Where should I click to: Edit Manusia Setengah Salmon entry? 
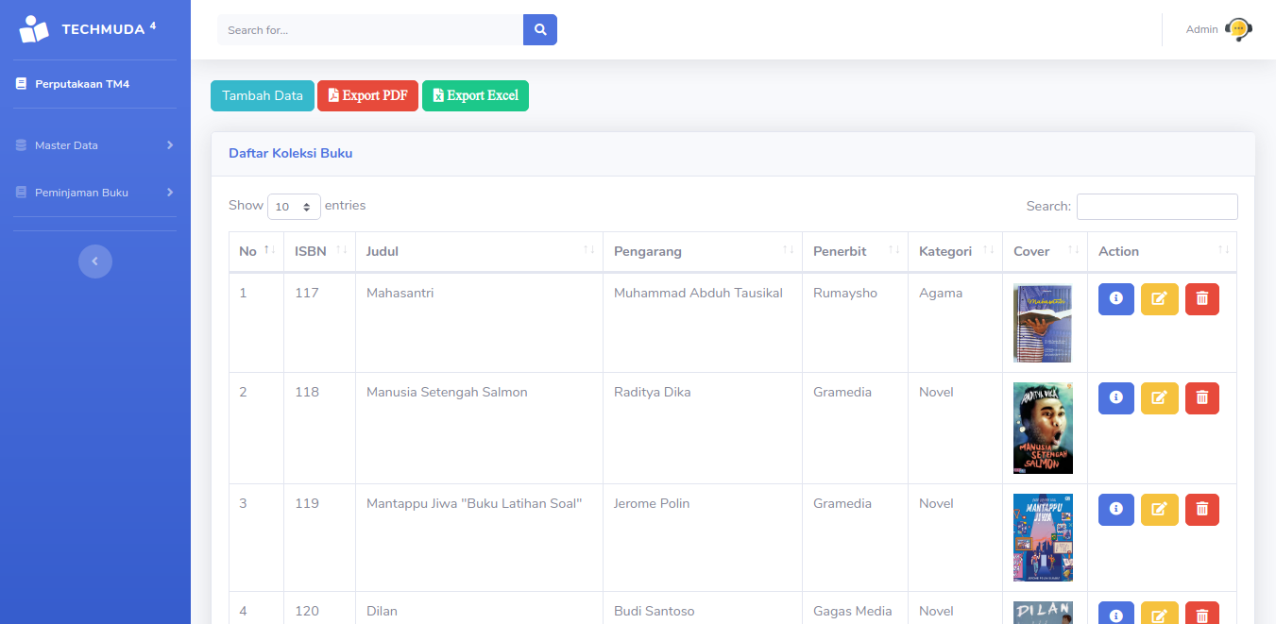pyautogui.click(x=1160, y=398)
